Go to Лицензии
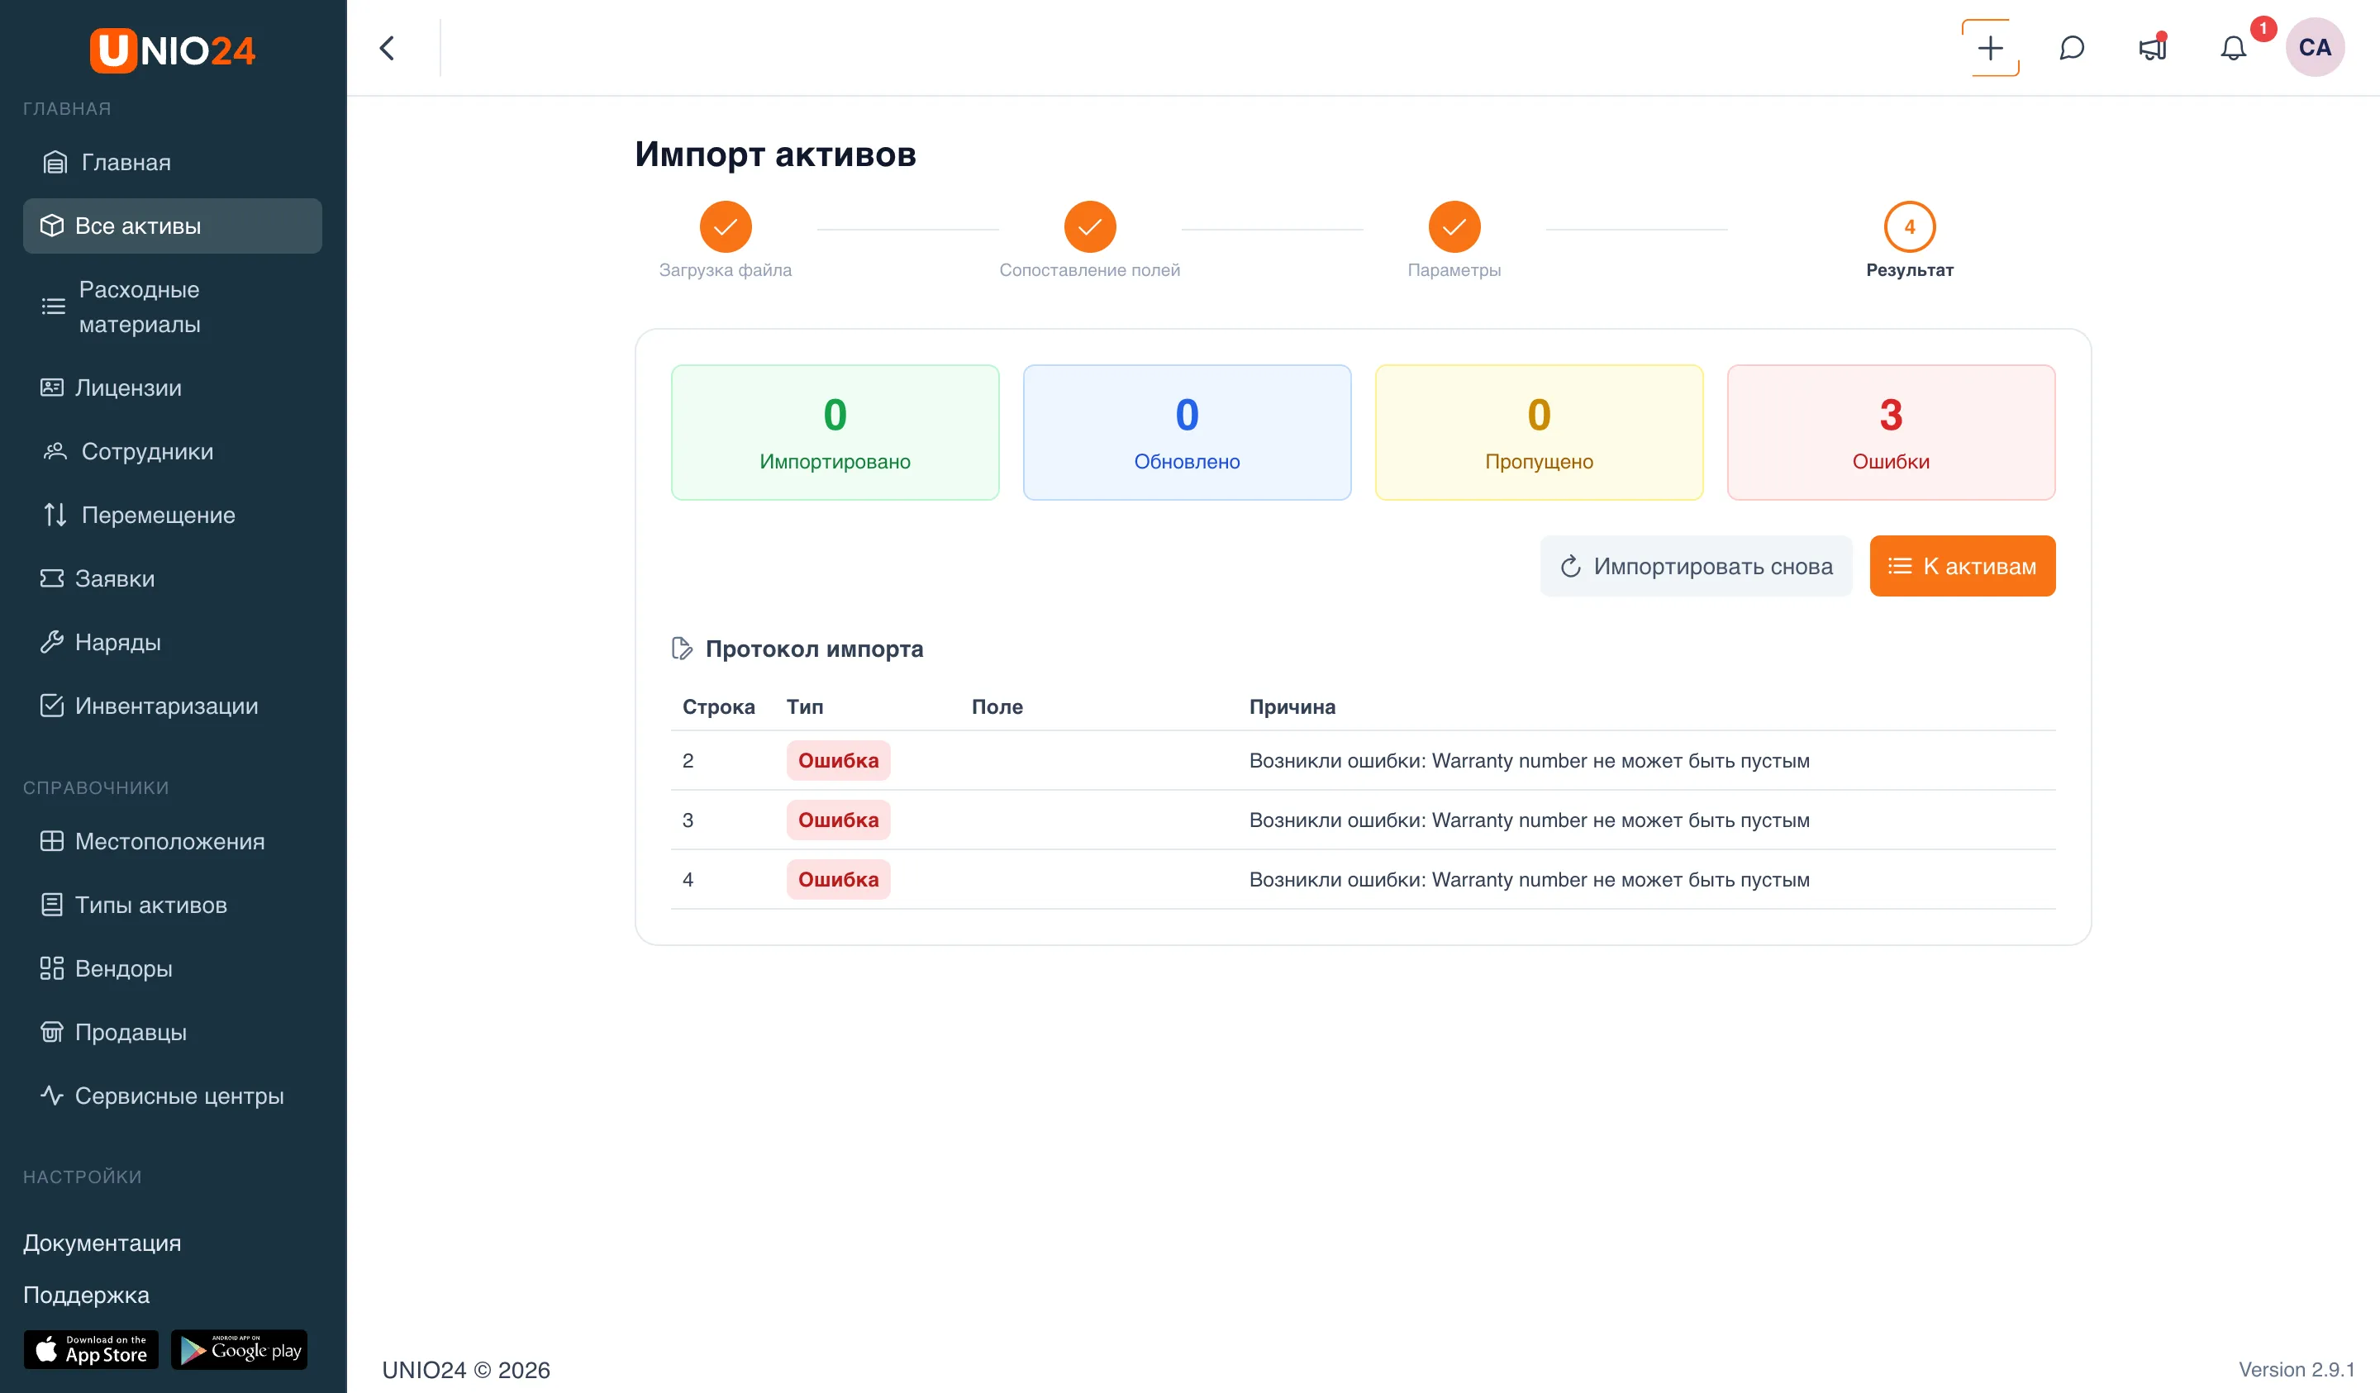Image resolution: width=2380 pixels, height=1393 pixels. tap(173, 387)
